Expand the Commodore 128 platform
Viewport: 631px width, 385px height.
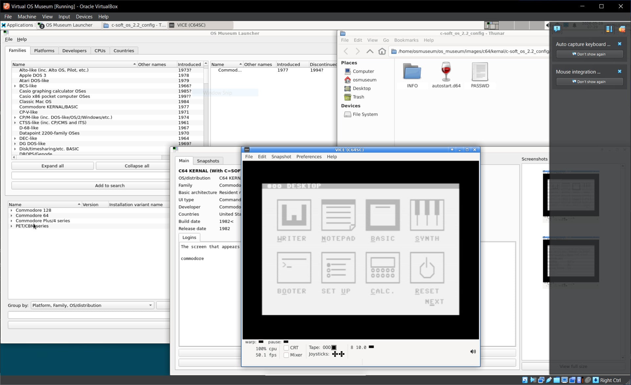12,211
